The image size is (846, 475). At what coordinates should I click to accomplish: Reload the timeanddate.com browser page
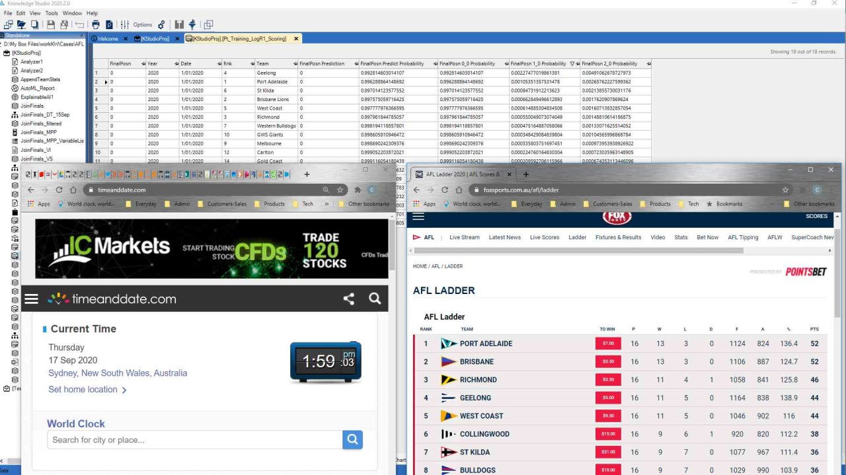point(59,190)
